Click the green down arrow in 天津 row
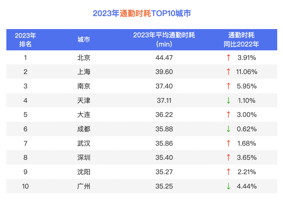Screen dimensions: 283x202 tap(228, 100)
